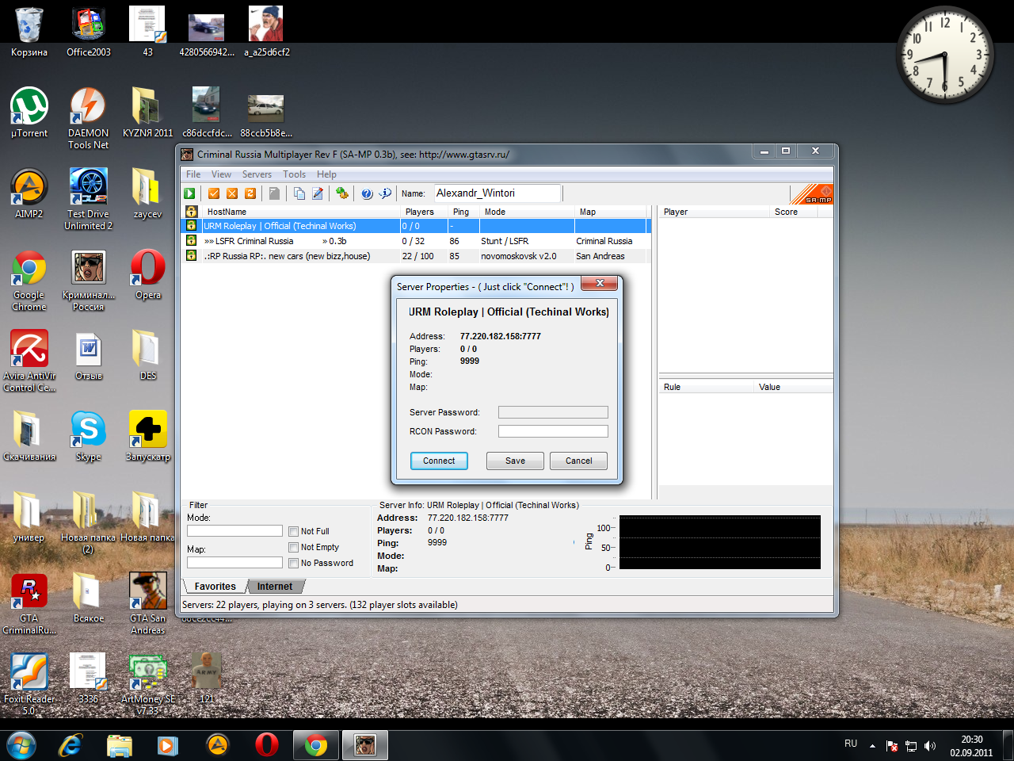Open Settings using the green gear icon
This screenshot has height=761, width=1014.
342,193
